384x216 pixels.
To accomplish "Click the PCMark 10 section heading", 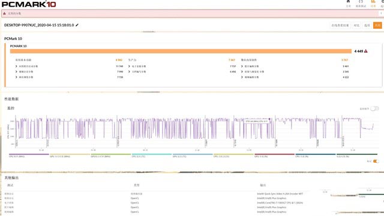I will (x=13, y=39).
